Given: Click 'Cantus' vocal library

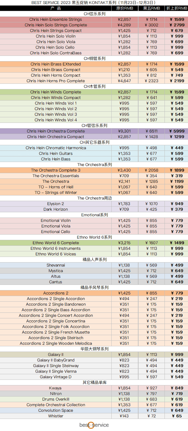Looking at the screenshot, I should 56,282.
